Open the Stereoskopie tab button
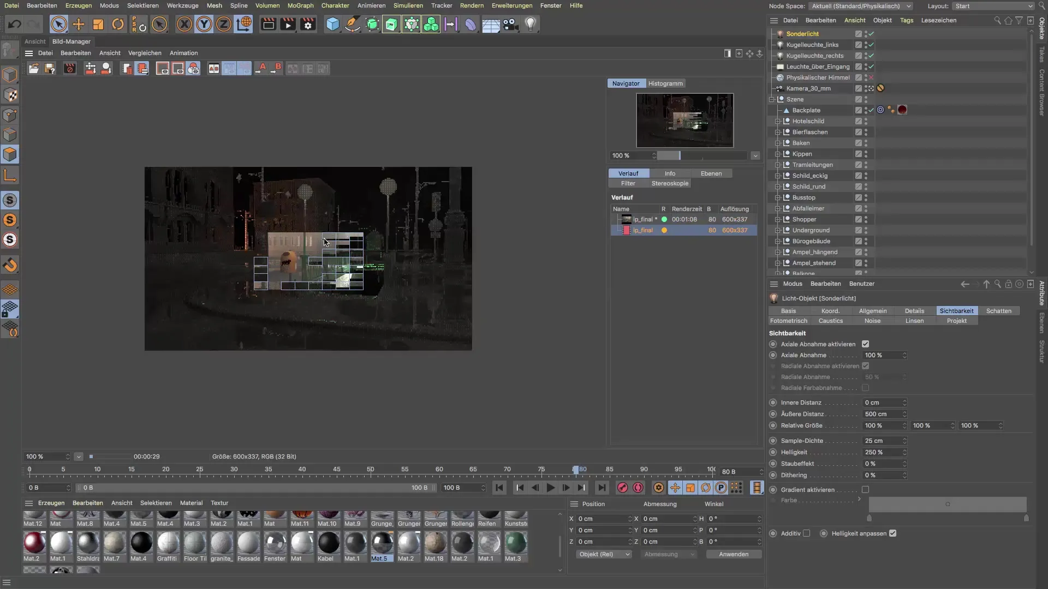 tap(670, 183)
